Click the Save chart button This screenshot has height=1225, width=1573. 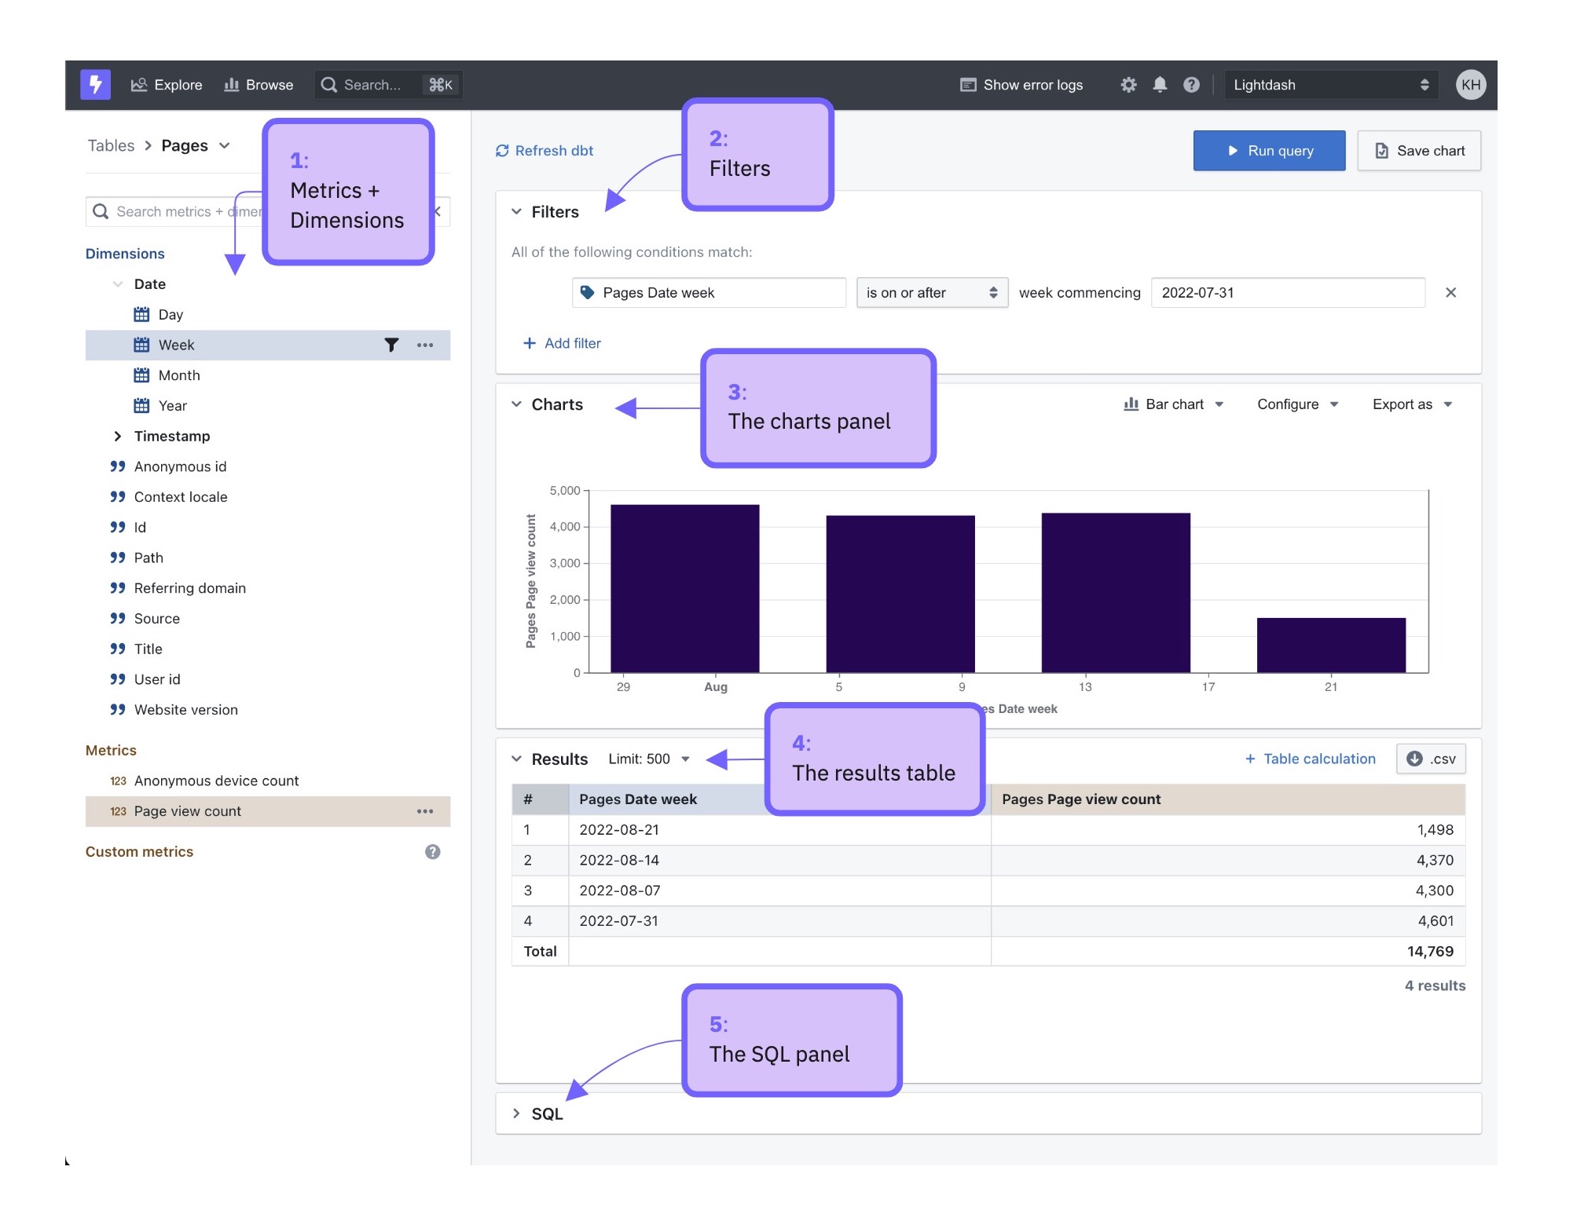(x=1419, y=151)
